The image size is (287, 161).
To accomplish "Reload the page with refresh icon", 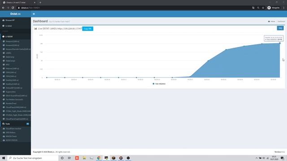I will coord(13,8).
